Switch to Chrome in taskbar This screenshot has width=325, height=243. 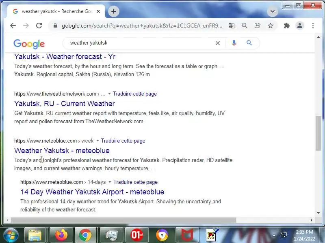(x=85, y=235)
